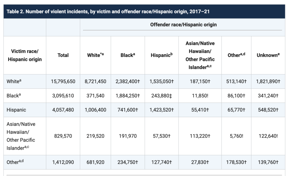Image resolution: width=289 pixels, height=176 pixels.
Task: Click the Asian/Native Hawaiian offender column header
Action: tap(200, 55)
